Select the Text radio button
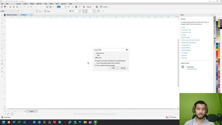This screenshot has width=222, height=125. 96,55
